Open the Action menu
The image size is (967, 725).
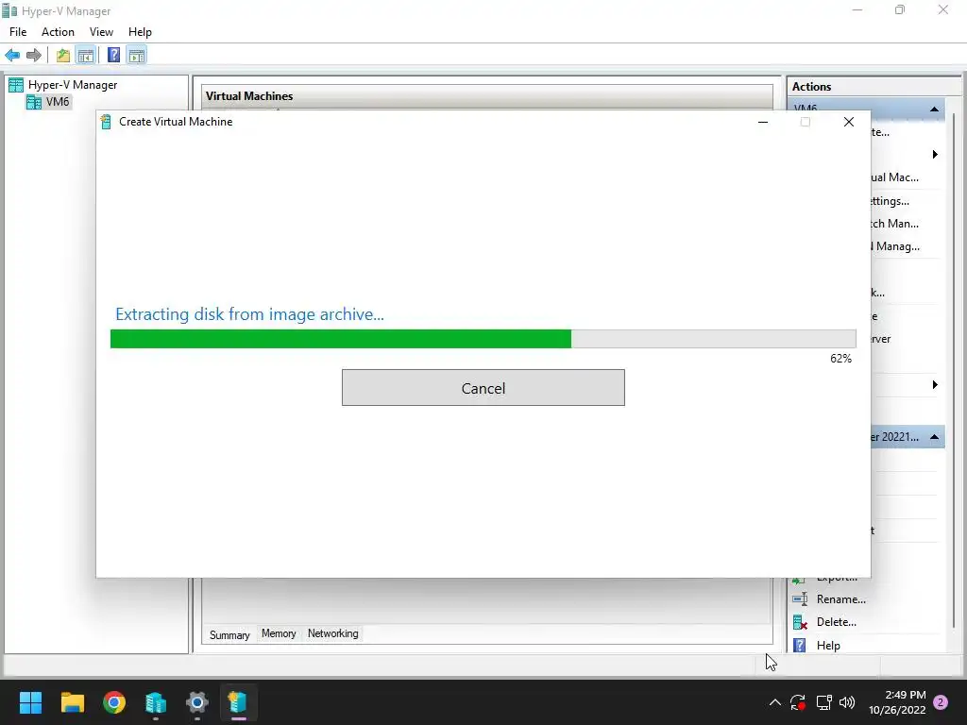click(58, 32)
